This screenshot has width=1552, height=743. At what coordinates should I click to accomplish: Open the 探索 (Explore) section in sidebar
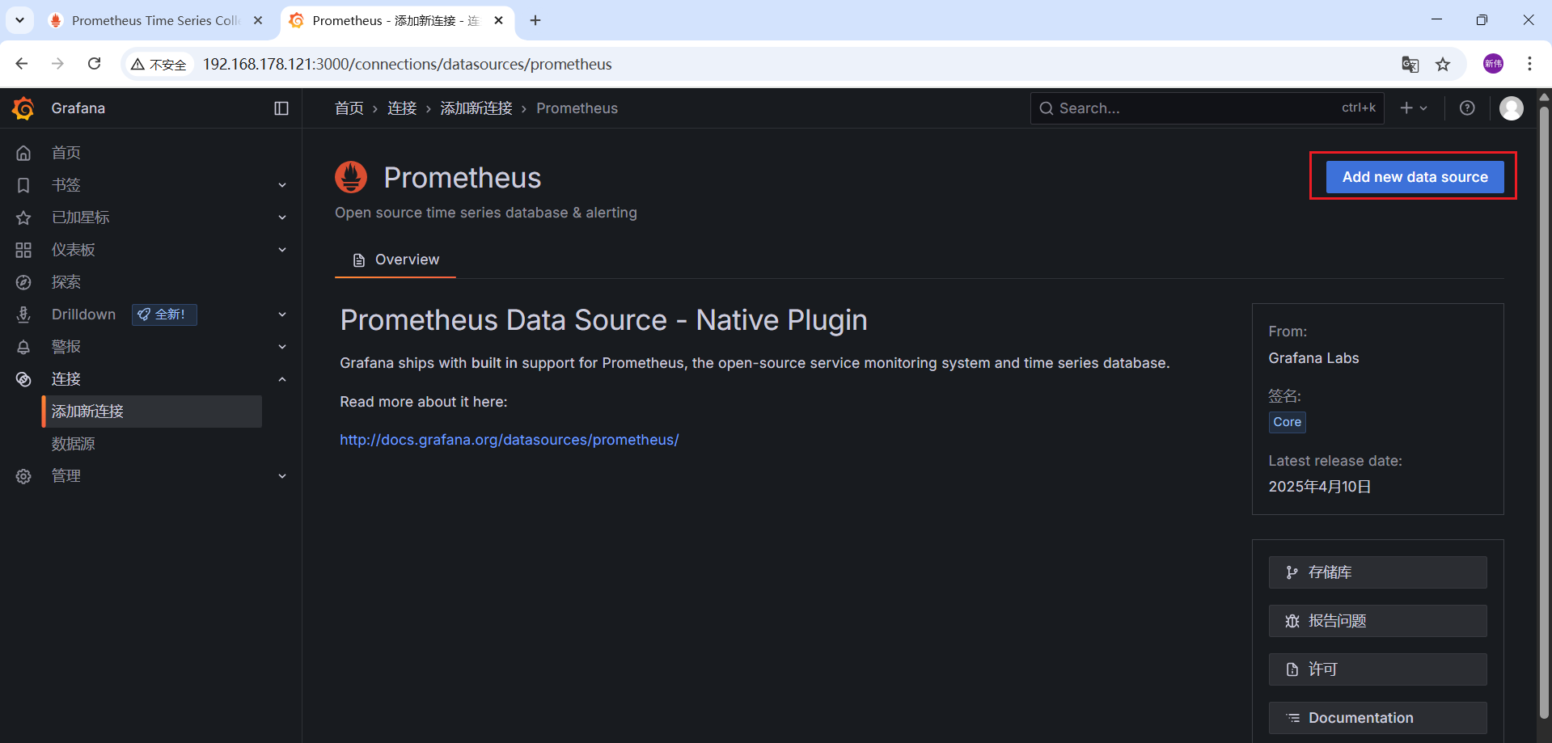tap(66, 281)
